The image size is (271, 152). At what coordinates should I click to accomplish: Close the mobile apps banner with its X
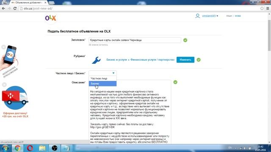coord(3,47)
